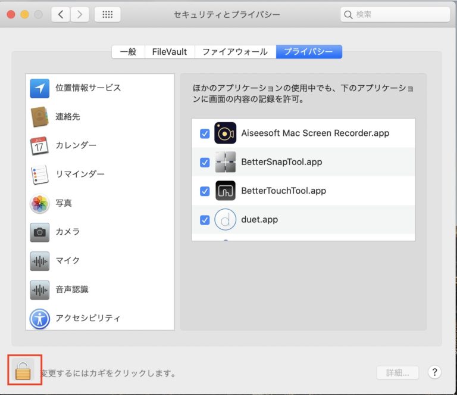
Task: Click the 連絡先 label
Action: [68, 116]
